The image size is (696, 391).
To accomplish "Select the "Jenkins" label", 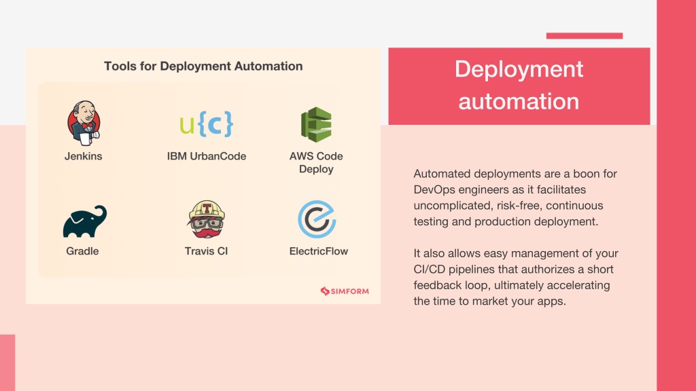I will (x=84, y=156).
